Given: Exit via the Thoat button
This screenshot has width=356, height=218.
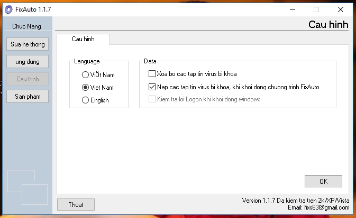Looking at the screenshot, I should [x=76, y=205].
